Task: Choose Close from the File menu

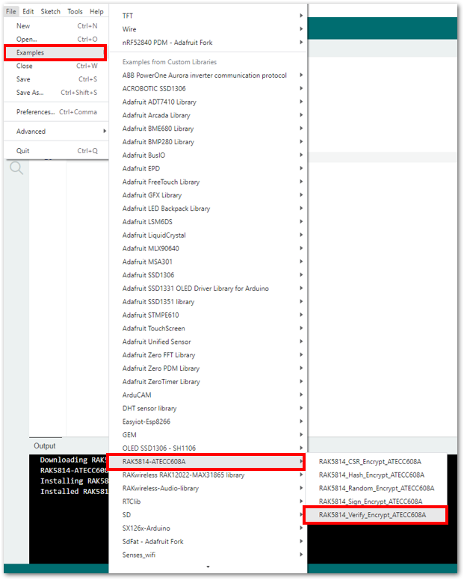Action: click(x=56, y=66)
